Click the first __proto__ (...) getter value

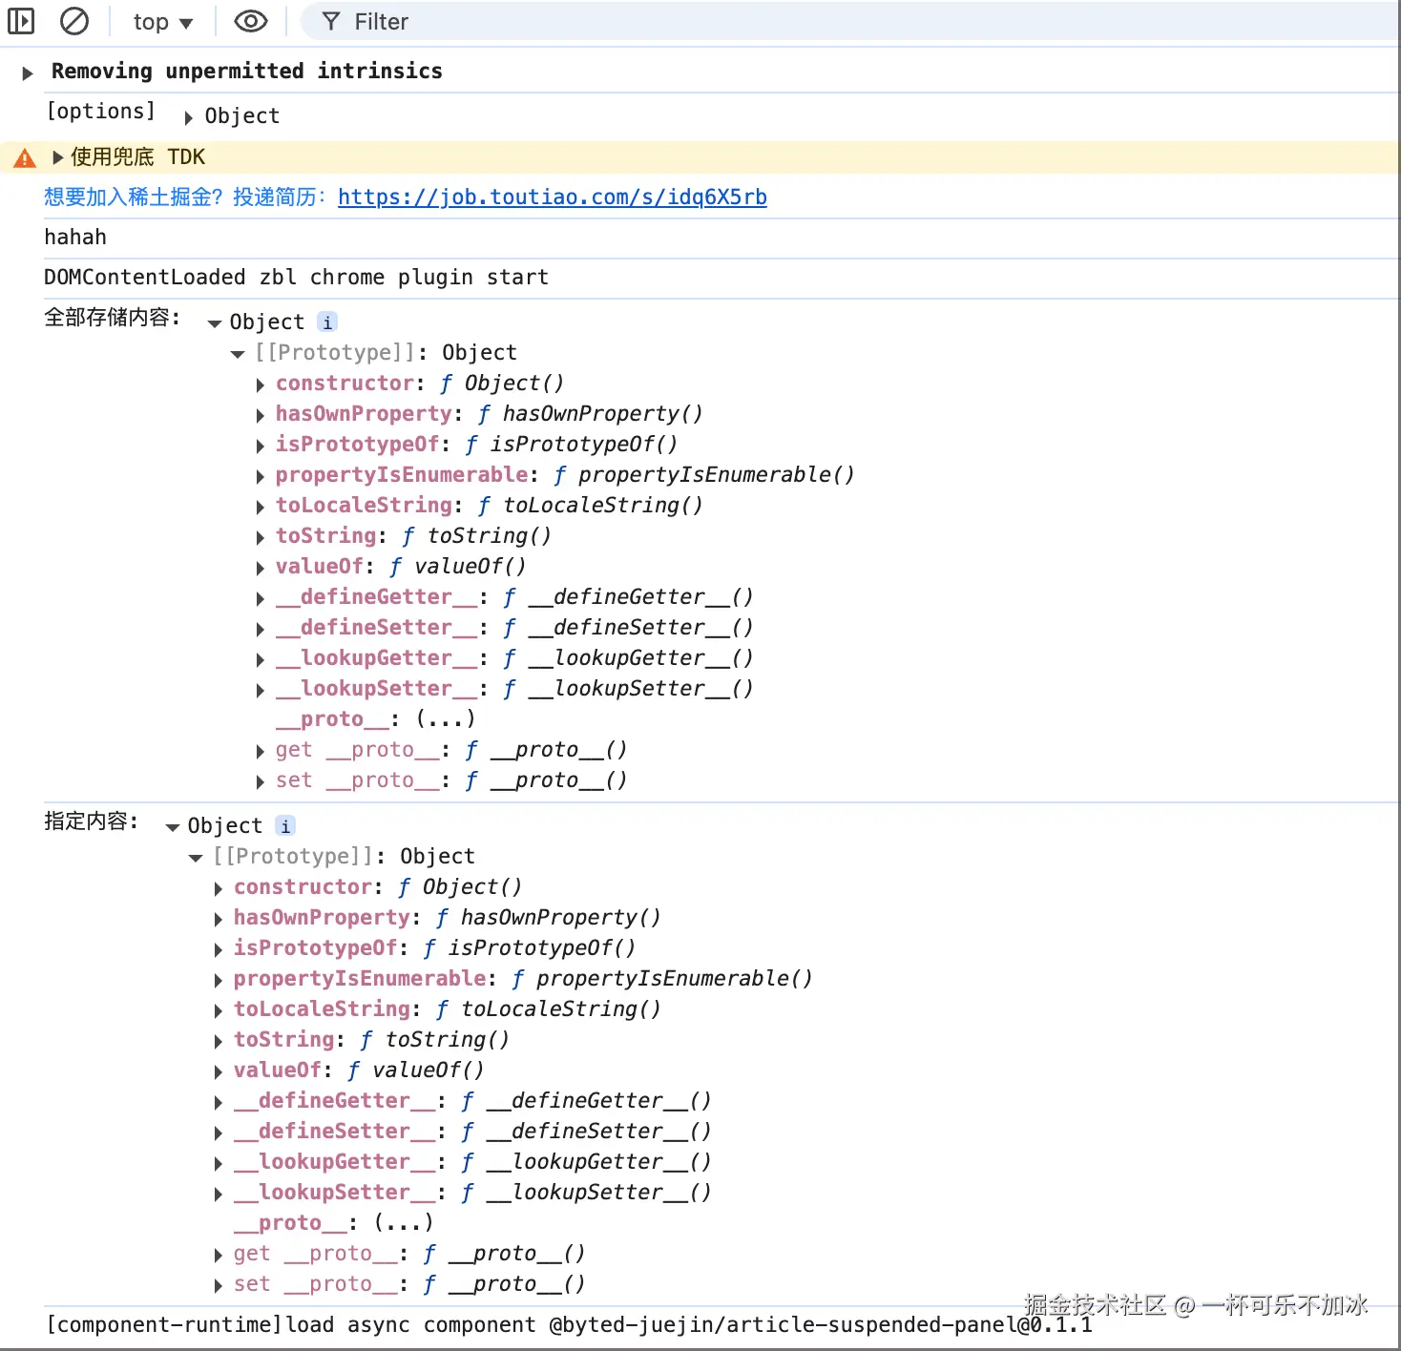tap(445, 718)
